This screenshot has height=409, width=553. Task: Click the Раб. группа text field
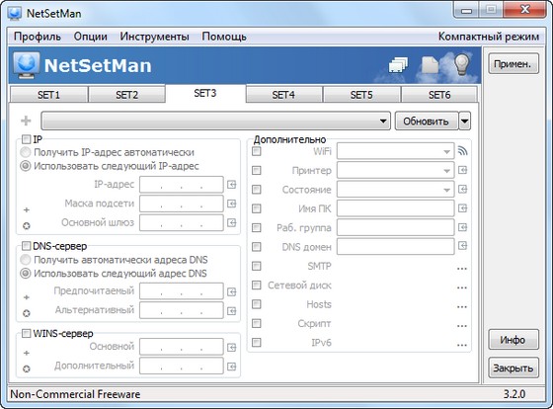[395, 227]
